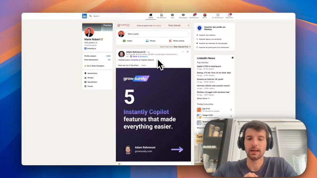This screenshot has height=178, width=317.
Task: Click into the LinkedIn search field
Action: tap(107, 16)
